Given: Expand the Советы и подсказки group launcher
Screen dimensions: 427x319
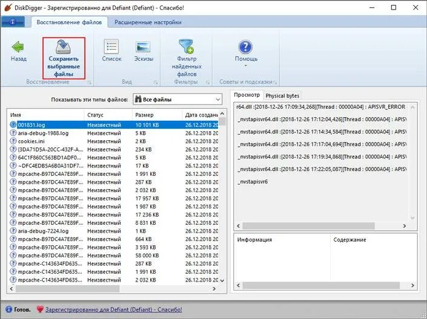Looking at the screenshot, I should coord(275,82).
